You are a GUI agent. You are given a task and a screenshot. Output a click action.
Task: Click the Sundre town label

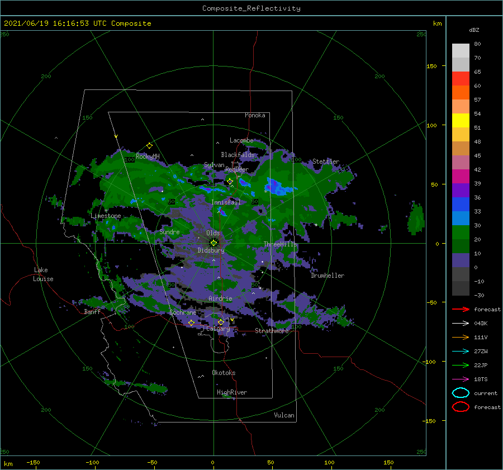click(x=169, y=231)
